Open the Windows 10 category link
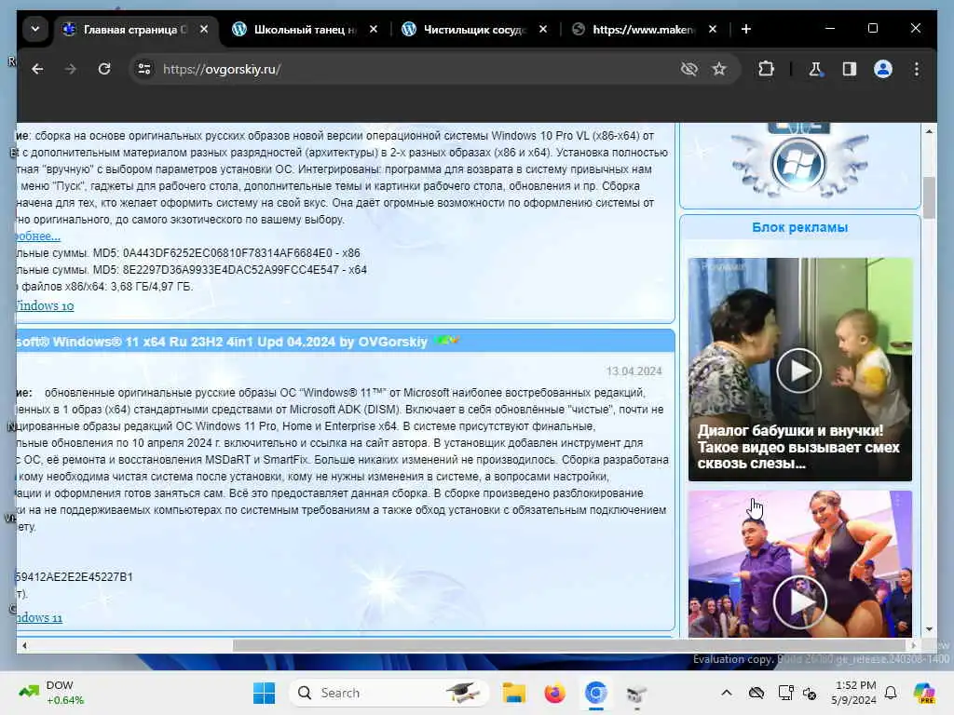 coord(45,305)
